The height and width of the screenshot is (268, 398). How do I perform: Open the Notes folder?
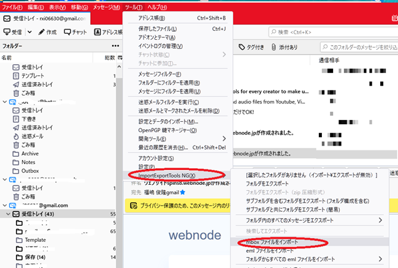pyautogui.click(x=28, y=162)
